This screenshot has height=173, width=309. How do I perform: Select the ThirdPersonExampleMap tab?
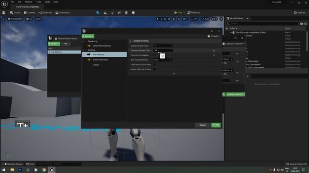click(x=28, y=7)
